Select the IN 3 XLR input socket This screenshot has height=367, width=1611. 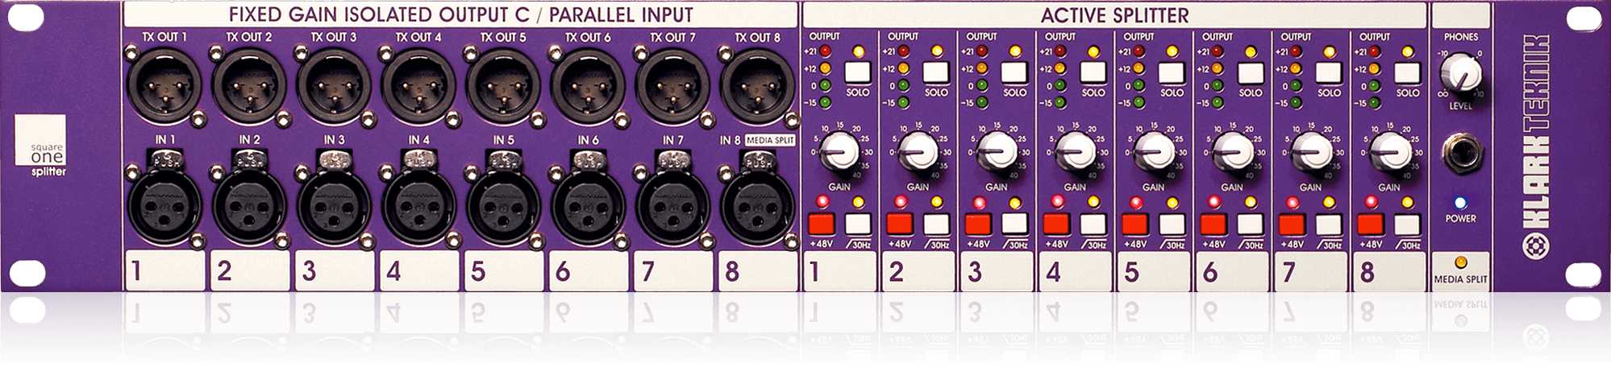click(x=333, y=203)
